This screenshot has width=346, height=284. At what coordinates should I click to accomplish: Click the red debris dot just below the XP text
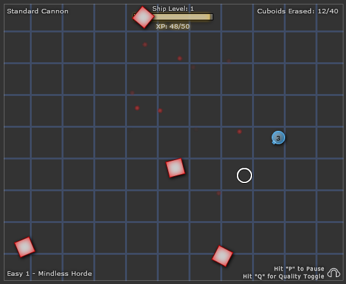145,44
